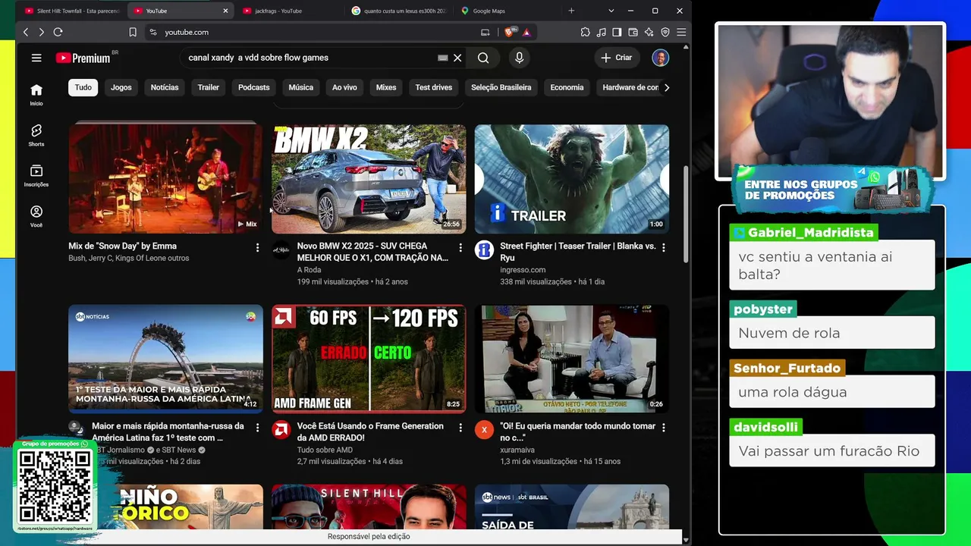Open the xuramaiva TV clip thumbnail
The width and height of the screenshot is (971, 546).
click(x=572, y=359)
